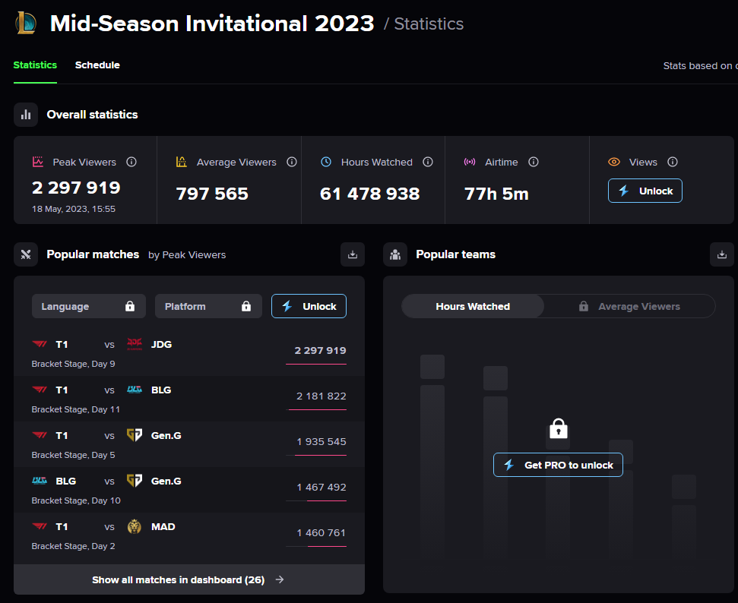Switch to the Schedule tab
738x603 pixels.
pyautogui.click(x=97, y=65)
